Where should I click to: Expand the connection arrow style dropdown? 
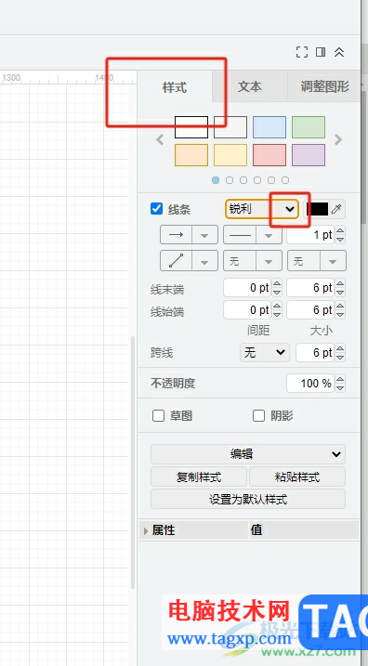click(x=204, y=235)
